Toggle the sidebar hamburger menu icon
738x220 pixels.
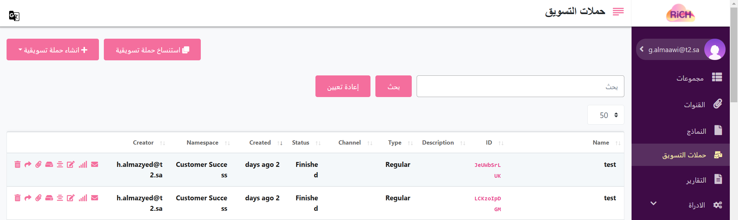[x=618, y=12]
